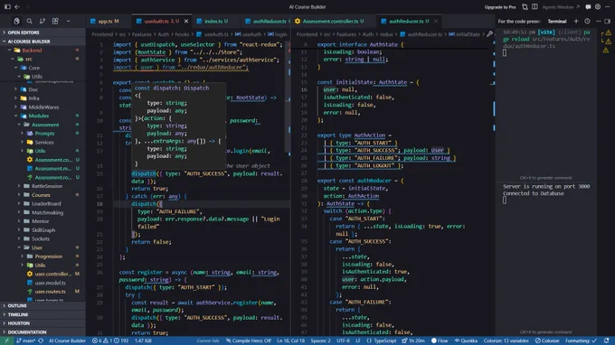615x345 pixels.
Task: Open the Explorer view icon
Action: 16,21
